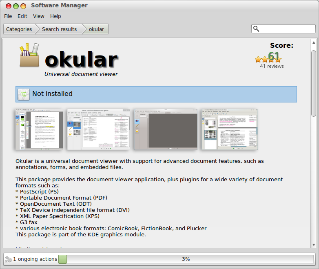This screenshot has height=269, width=319.
Task: Click the red window close button
Action: [x=9, y=6]
